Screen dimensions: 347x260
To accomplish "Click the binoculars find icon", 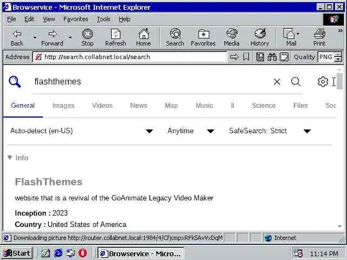I will [272, 57].
